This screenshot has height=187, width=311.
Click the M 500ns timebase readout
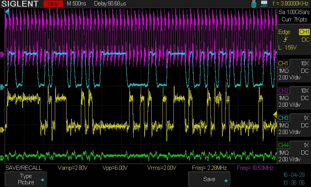click(76, 4)
